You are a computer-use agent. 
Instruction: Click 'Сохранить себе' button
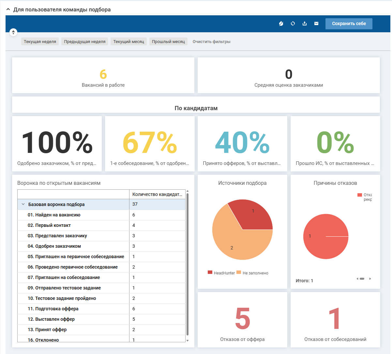coord(349,23)
